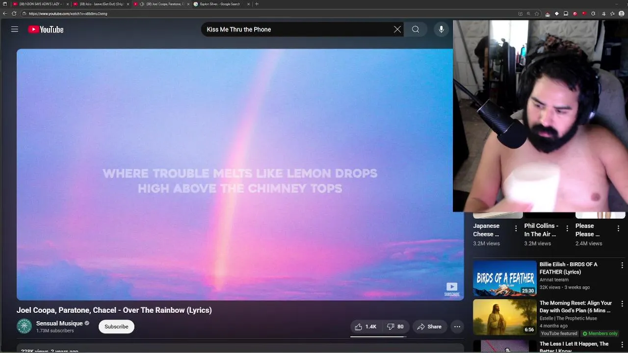
Task: Open a new browser tab
Action: point(257,4)
